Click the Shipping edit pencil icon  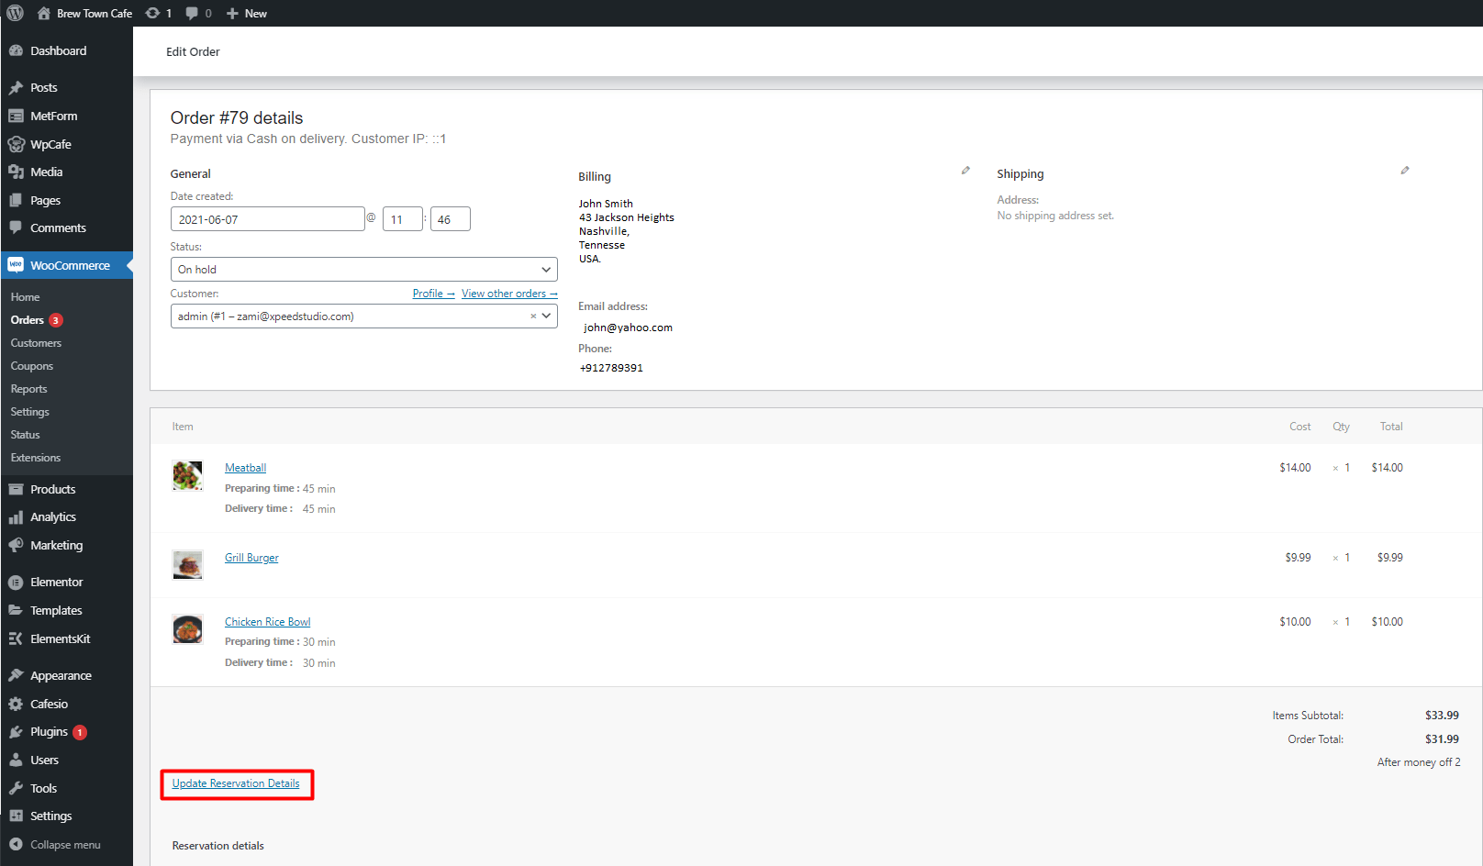click(1404, 171)
